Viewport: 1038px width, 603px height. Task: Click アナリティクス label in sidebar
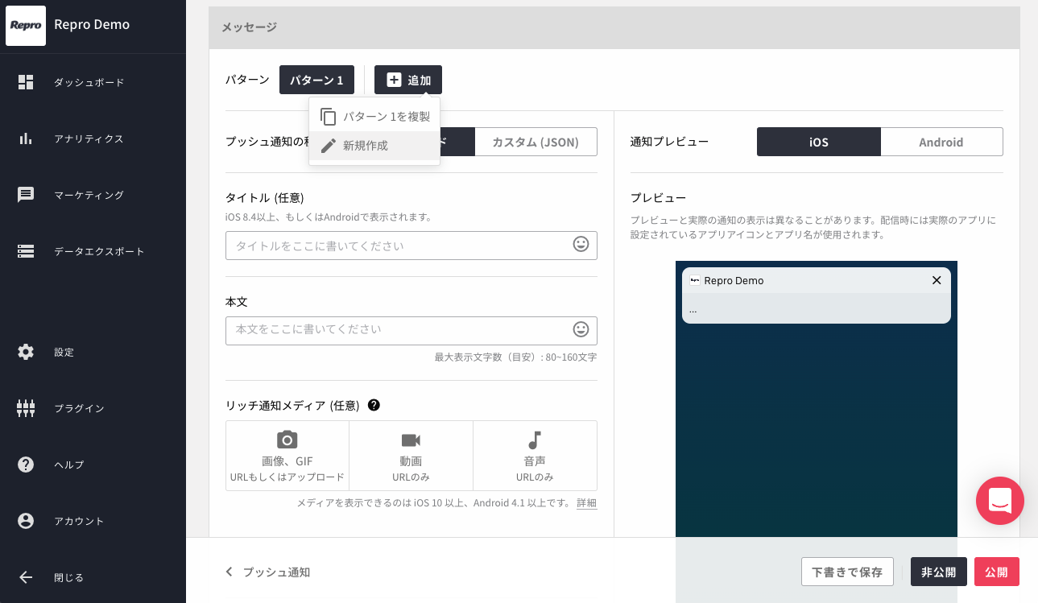tap(89, 138)
